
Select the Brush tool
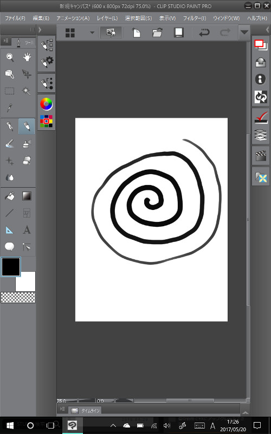coord(10,144)
